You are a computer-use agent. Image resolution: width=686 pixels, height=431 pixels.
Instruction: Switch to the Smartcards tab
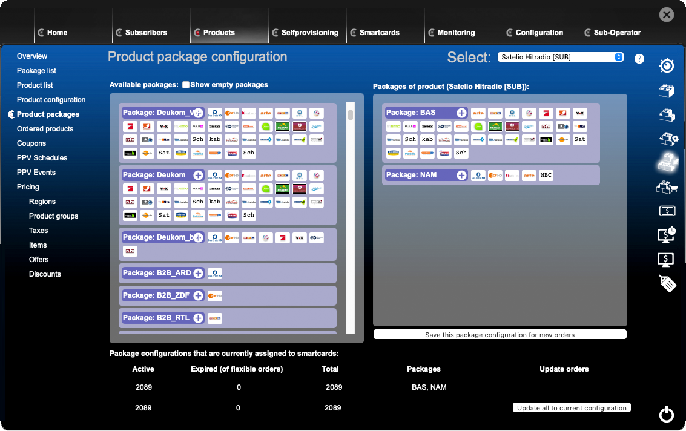point(379,33)
